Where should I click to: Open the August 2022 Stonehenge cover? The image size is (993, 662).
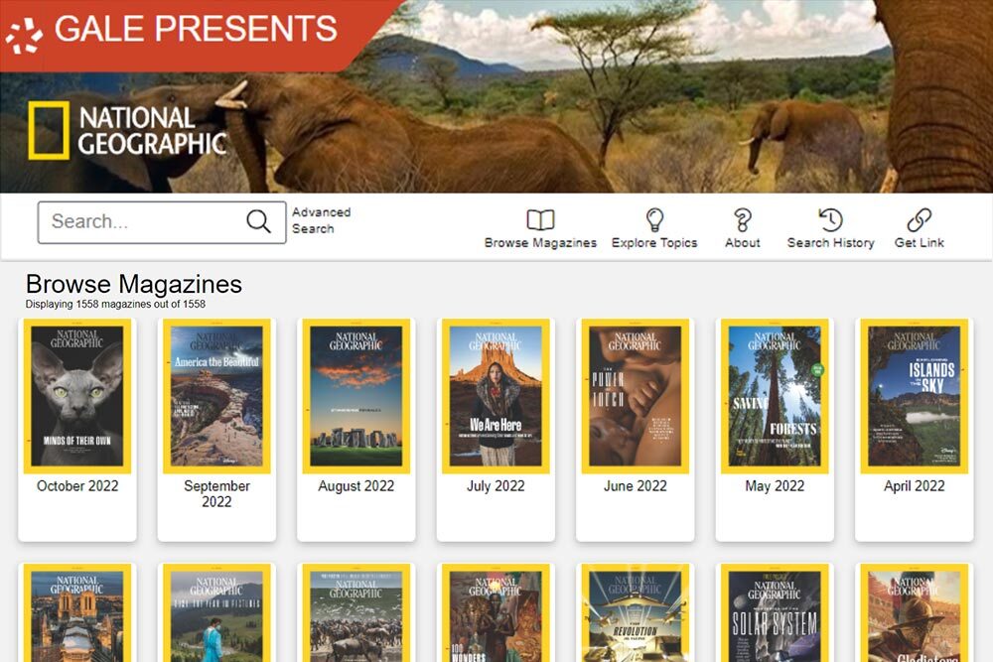point(355,396)
